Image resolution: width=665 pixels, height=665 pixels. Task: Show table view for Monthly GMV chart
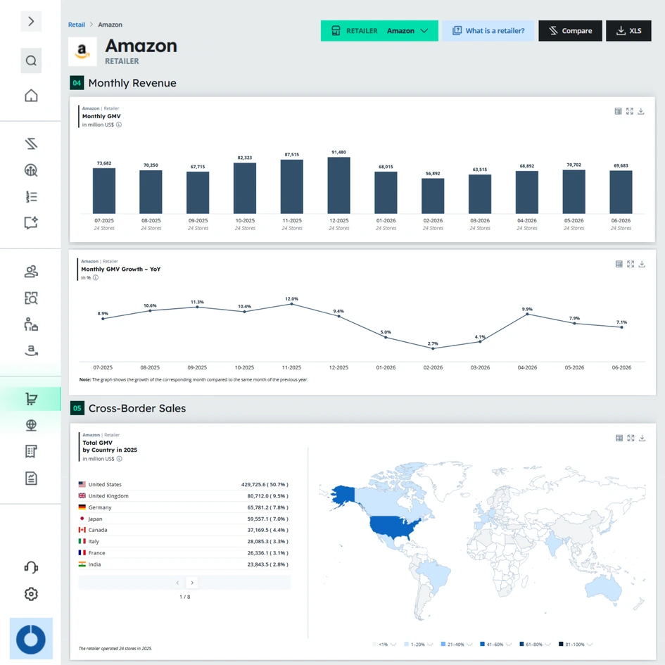click(618, 111)
